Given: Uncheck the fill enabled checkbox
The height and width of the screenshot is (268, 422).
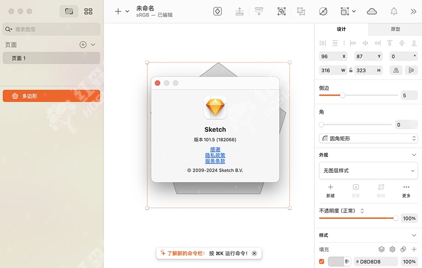Looking at the screenshot, I should click(321, 261).
